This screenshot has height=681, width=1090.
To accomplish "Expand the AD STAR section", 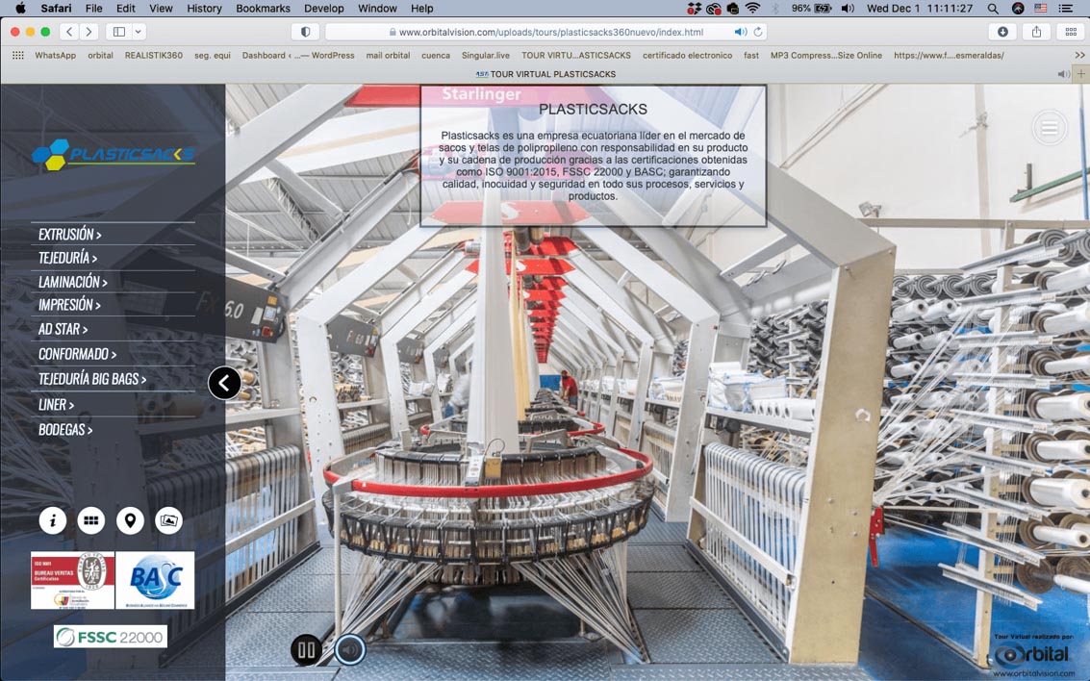I will (63, 329).
